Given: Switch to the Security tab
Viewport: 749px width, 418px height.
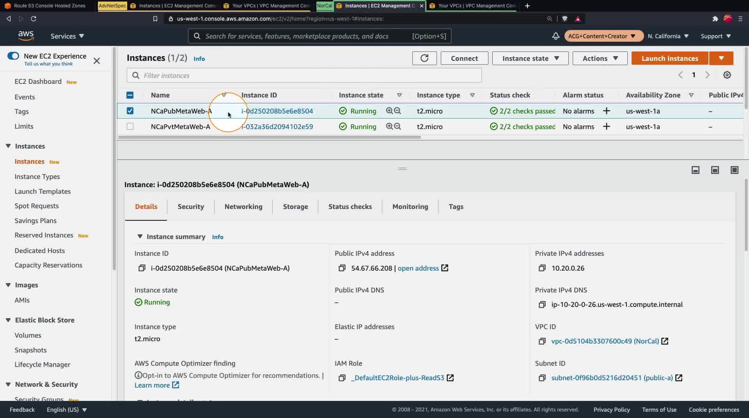Looking at the screenshot, I should pyautogui.click(x=191, y=207).
